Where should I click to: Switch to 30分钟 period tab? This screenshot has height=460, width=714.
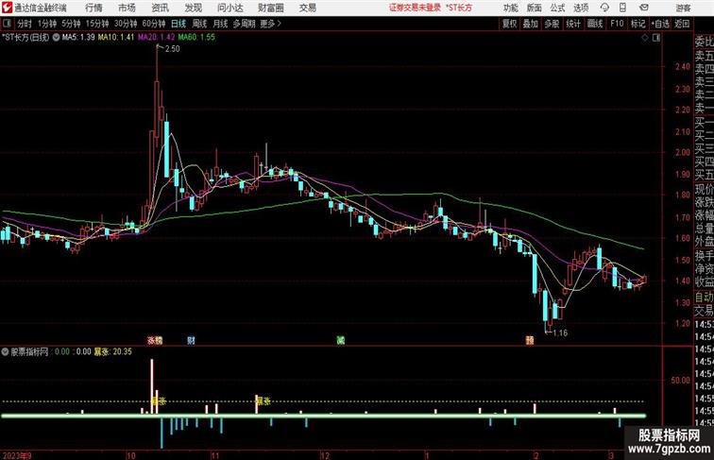[x=126, y=24]
